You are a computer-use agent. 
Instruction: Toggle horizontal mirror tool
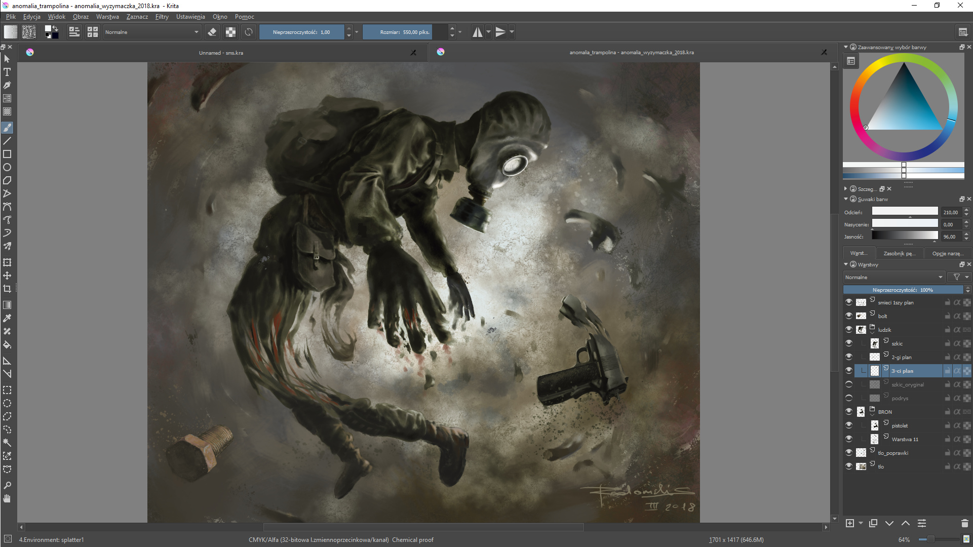477,32
